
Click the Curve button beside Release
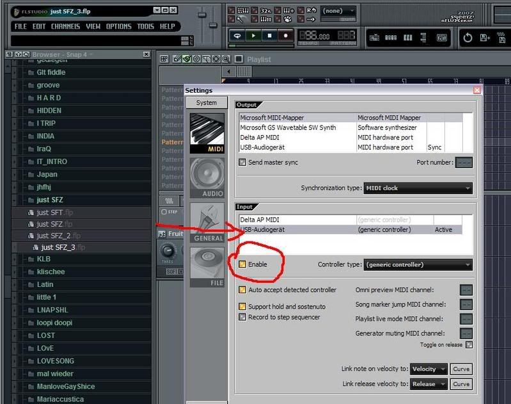pyautogui.click(x=461, y=384)
